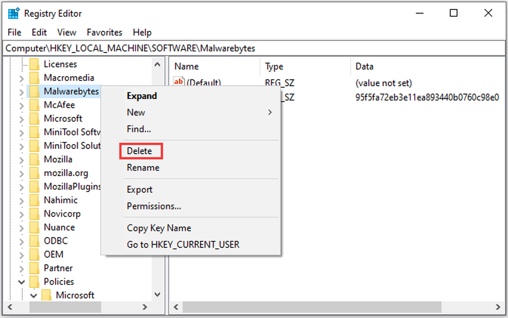This screenshot has height=318, width=508.
Task: Expand the Mozilla key chevron
Action: coord(22,160)
